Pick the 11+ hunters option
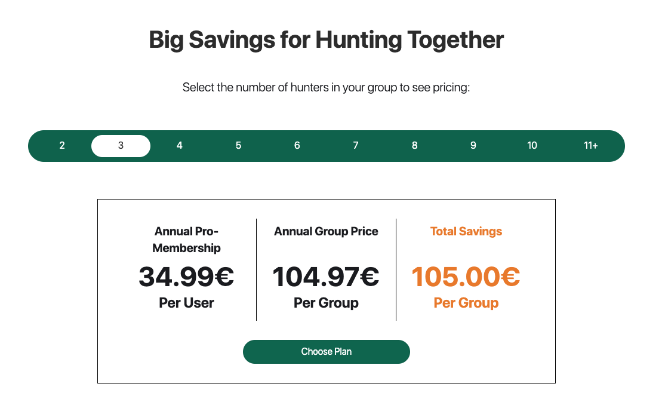 click(591, 146)
